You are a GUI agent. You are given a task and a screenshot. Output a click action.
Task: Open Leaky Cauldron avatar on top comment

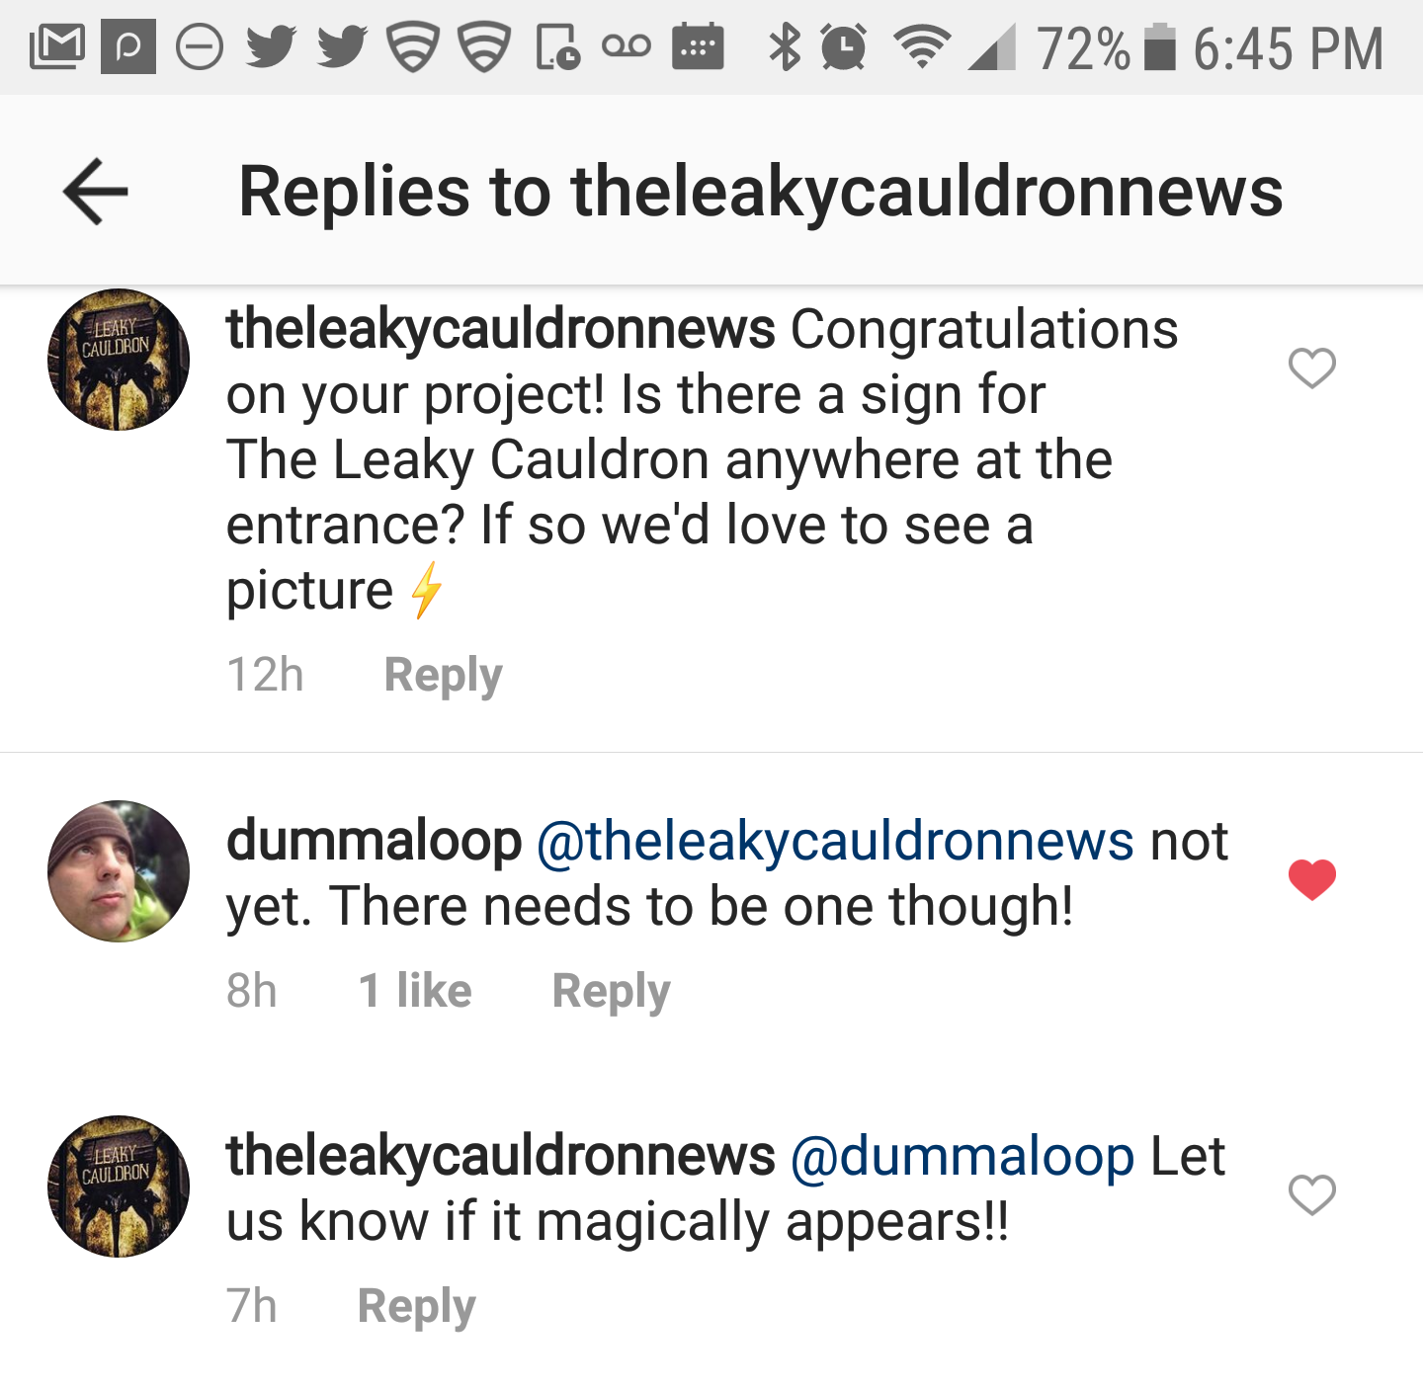pyautogui.click(x=119, y=360)
